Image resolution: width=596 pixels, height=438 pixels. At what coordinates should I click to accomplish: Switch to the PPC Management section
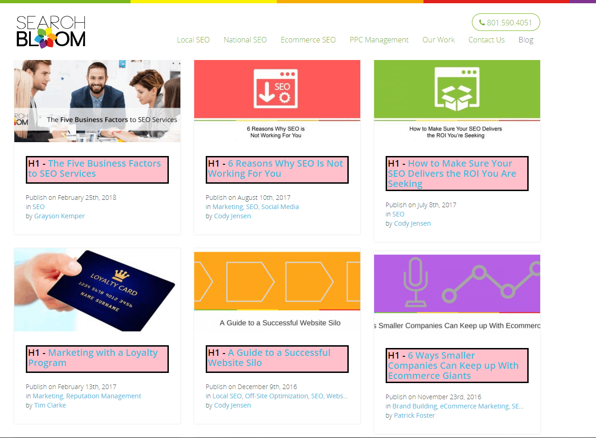[379, 40]
